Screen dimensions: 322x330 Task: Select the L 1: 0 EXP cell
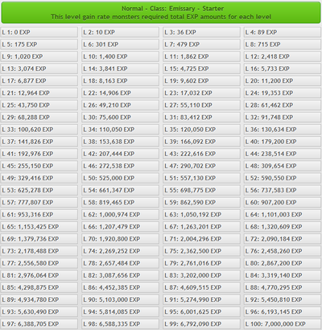(39, 32)
